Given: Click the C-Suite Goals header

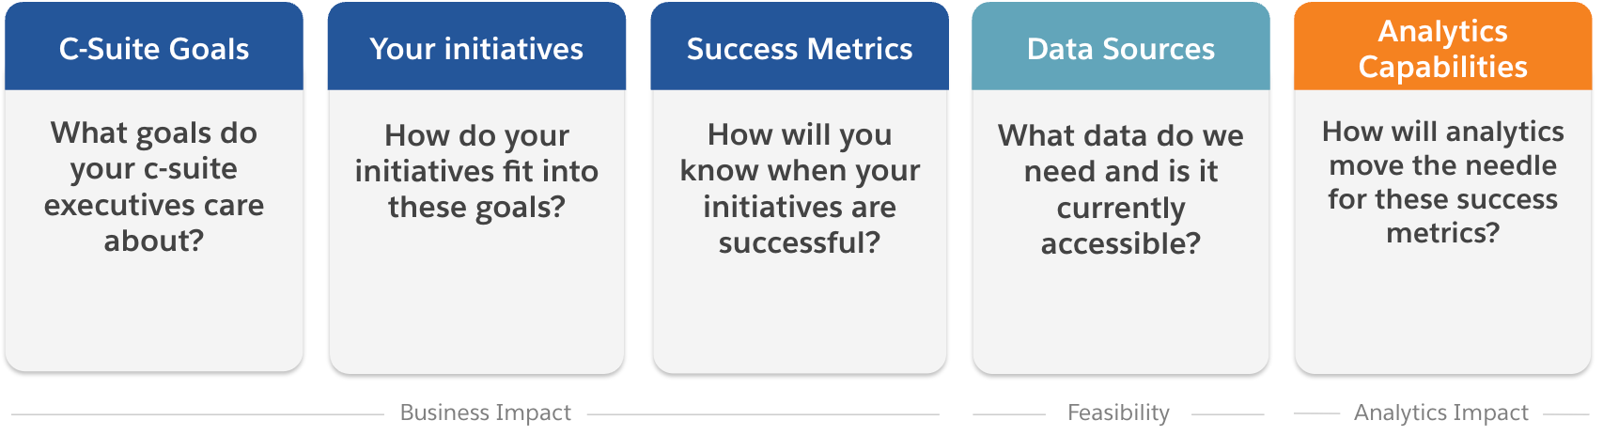Looking at the screenshot, I should (154, 48).
